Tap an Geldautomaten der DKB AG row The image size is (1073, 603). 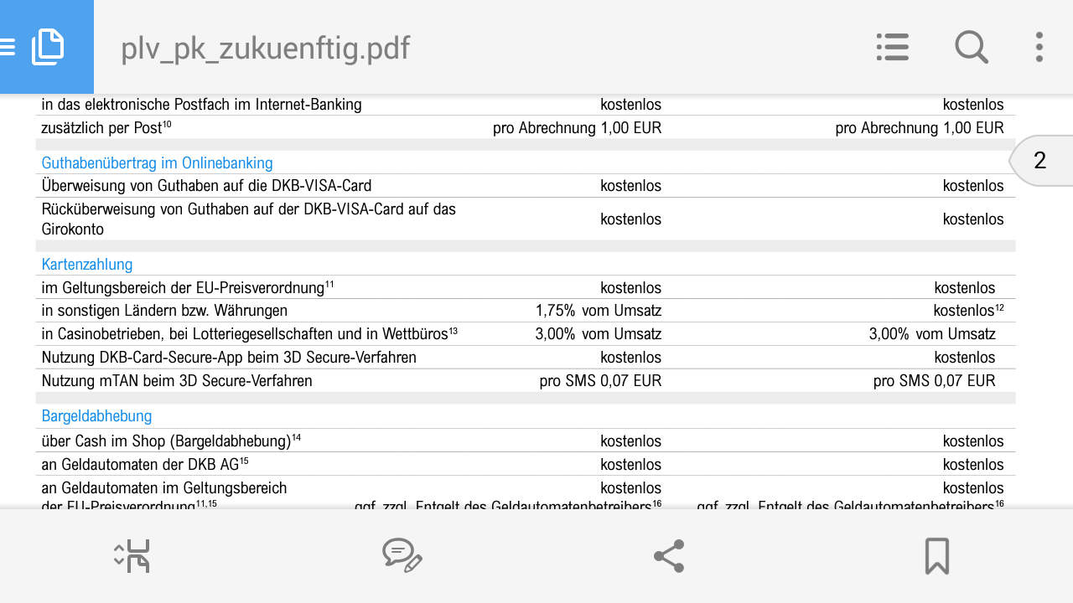click(145, 465)
